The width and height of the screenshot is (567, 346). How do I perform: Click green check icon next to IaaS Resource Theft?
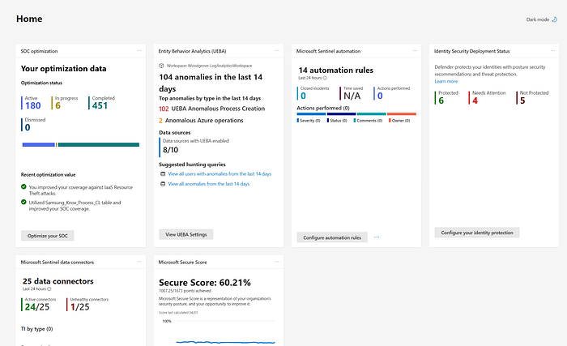pyautogui.click(x=23, y=186)
